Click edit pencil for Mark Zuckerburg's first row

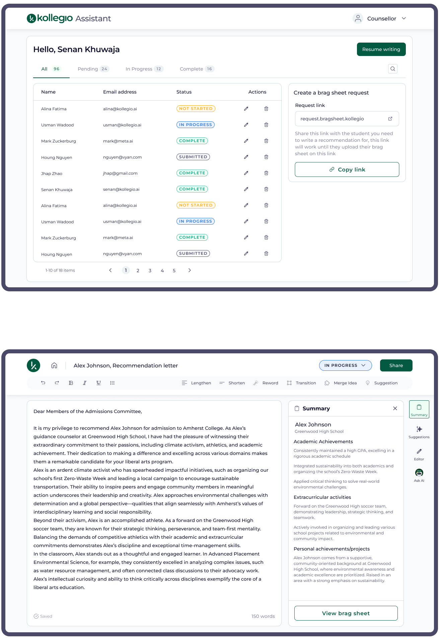[x=246, y=141]
